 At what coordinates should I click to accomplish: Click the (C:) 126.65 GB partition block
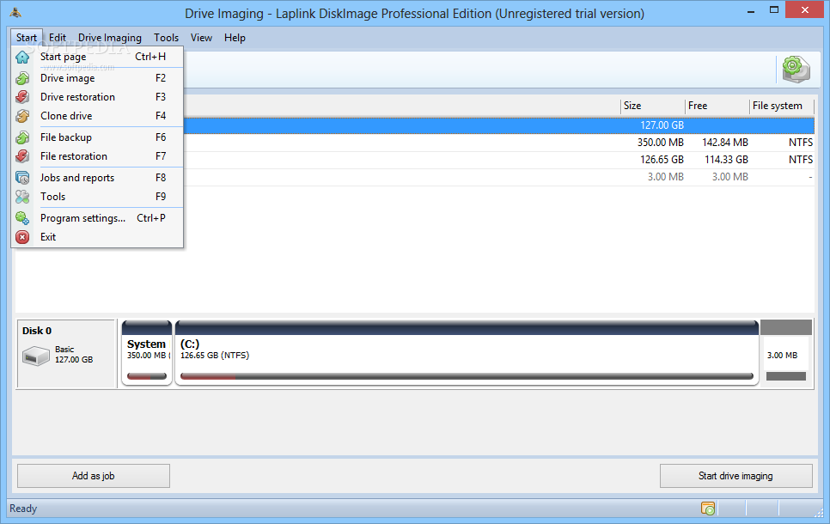point(467,352)
